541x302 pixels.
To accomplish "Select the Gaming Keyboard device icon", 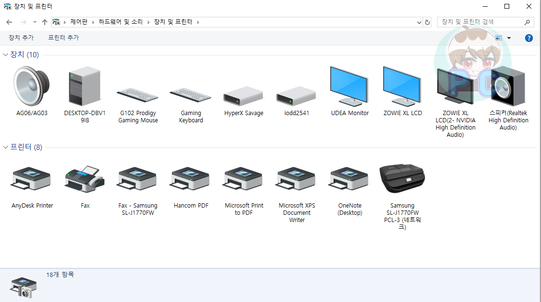I will (191, 94).
